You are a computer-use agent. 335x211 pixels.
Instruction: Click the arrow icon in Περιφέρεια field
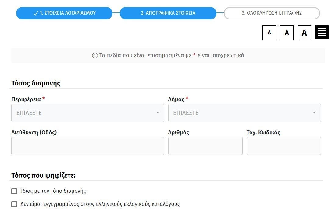coord(158,113)
